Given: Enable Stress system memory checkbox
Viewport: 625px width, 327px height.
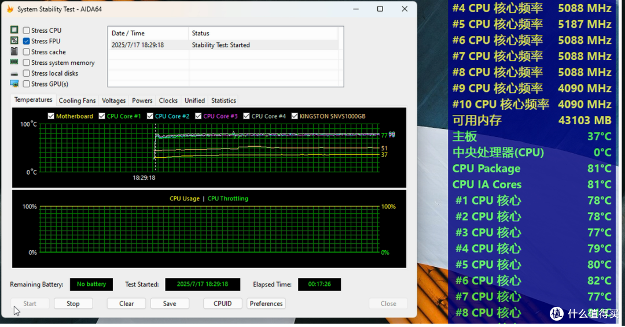Looking at the screenshot, I should tap(27, 62).
